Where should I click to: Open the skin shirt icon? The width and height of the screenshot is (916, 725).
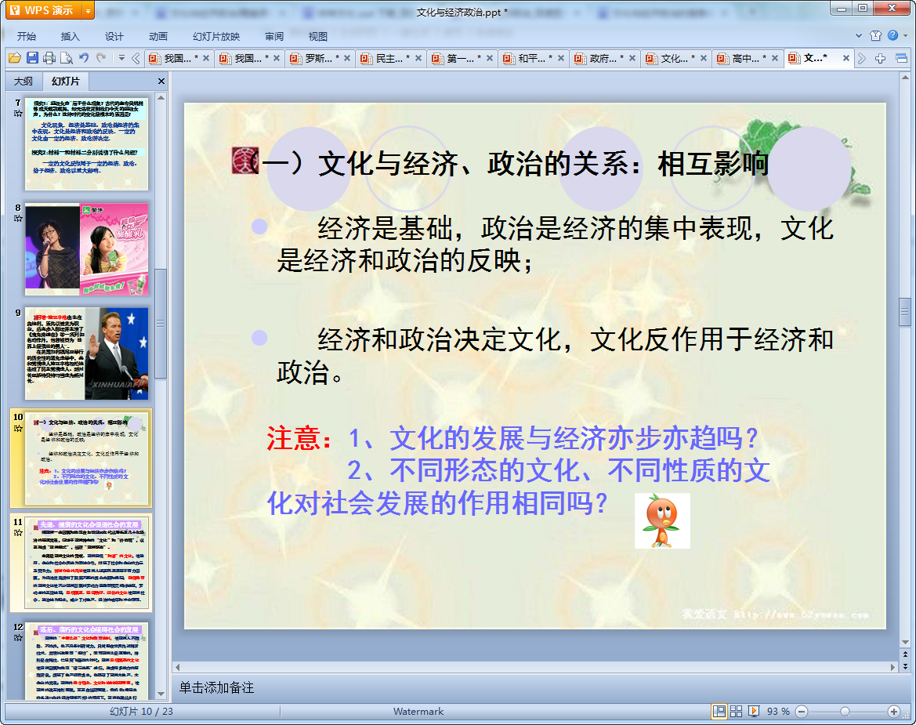(875, 35)
